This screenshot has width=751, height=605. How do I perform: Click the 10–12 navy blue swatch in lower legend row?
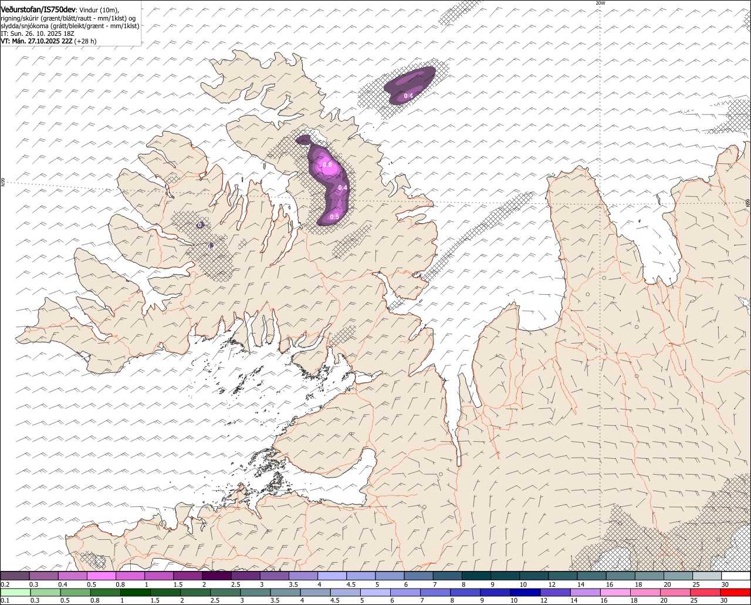pos(525,593)
